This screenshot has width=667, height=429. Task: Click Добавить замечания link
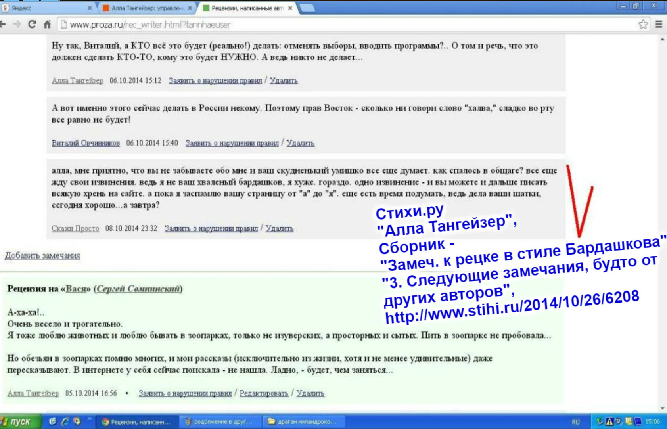(x=42, y=255)
